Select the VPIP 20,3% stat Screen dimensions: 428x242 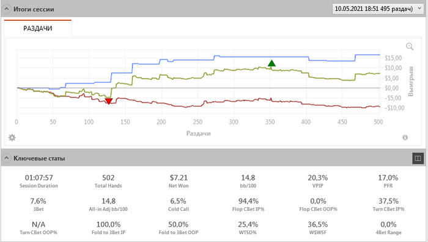[x=318, y=181]
